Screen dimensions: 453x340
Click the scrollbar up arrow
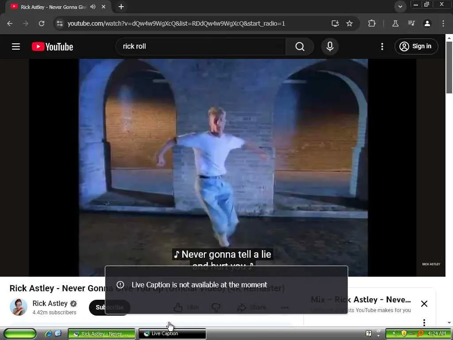pyautogui.click(x=449, y=38)
